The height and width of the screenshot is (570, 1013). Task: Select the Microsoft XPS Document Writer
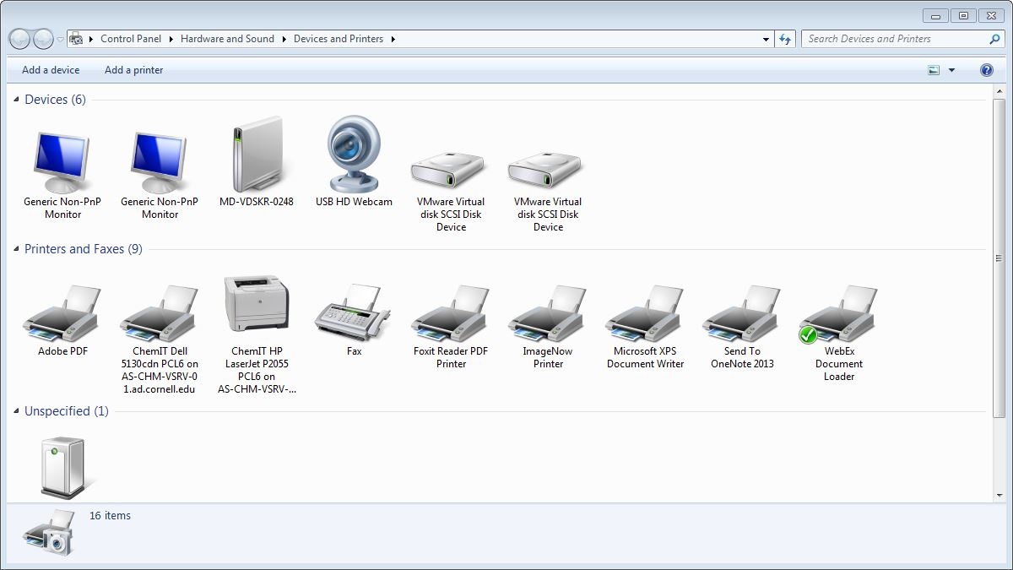[645, 313]
